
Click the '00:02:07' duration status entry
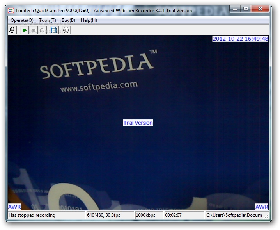pos(173,215)
